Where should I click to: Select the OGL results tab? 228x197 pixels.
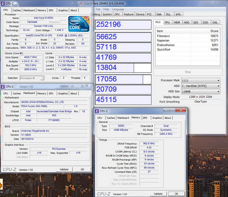(x=215, y=22)
